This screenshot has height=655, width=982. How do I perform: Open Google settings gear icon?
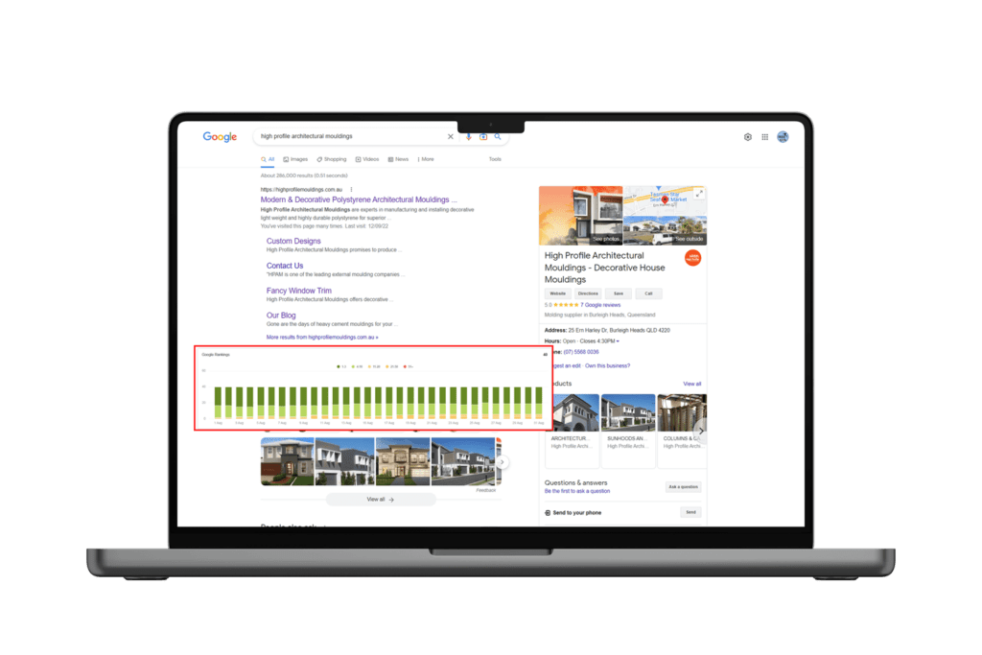click(x=748, y=137)
